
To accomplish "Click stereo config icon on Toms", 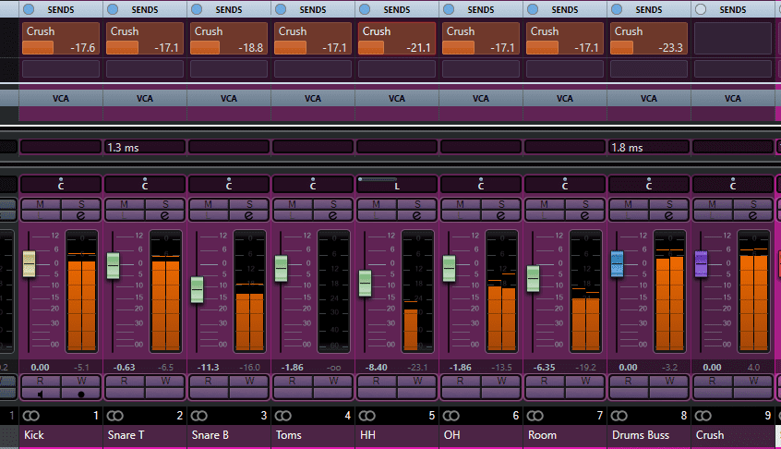I will (x=282, y=416).
